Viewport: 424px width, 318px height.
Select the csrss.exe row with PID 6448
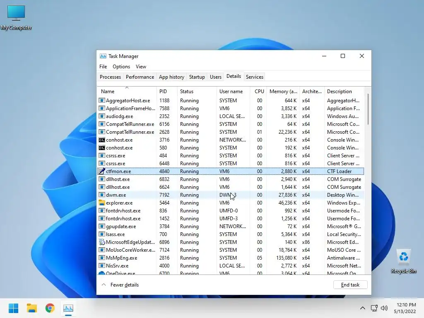pos(230,163)
